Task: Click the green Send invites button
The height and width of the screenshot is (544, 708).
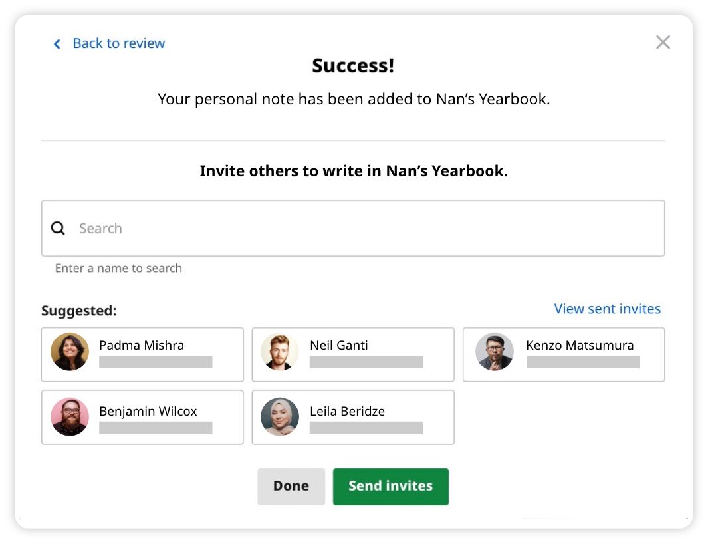Action: tap(391, 487)
